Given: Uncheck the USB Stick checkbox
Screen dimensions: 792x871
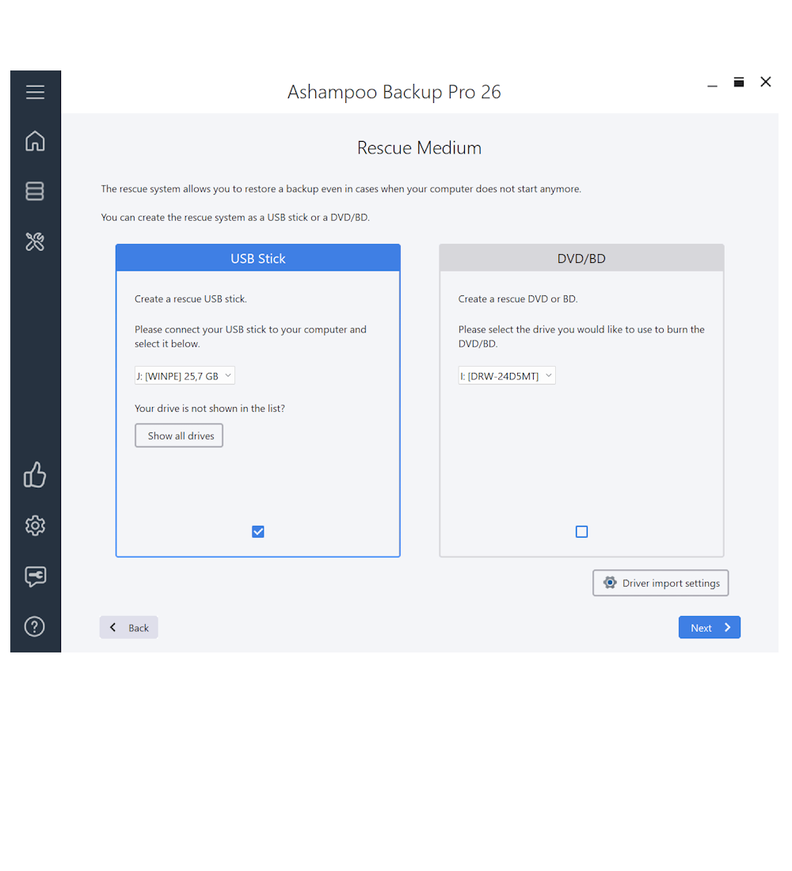Looking at the screenshot, I should (x=258, y=532).
